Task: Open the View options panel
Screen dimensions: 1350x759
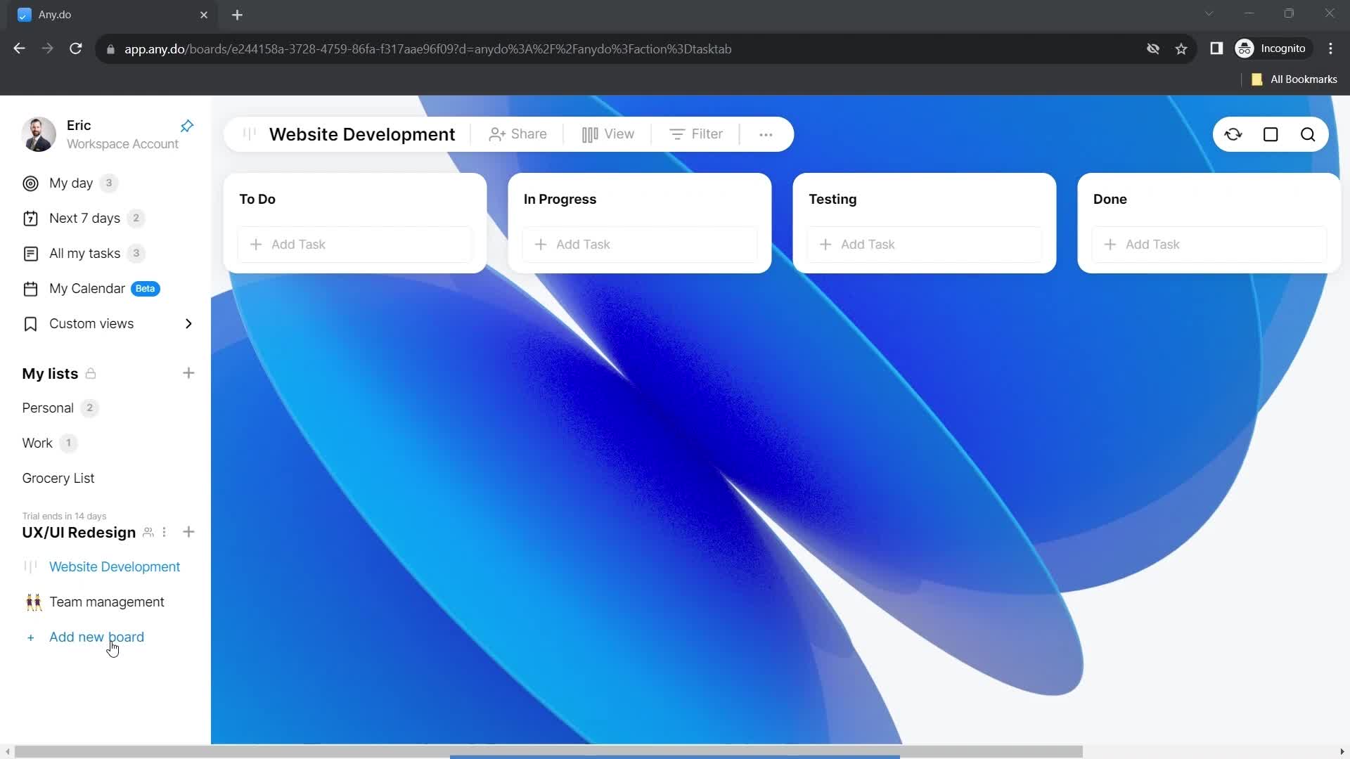Action: [x=607, y=134]
